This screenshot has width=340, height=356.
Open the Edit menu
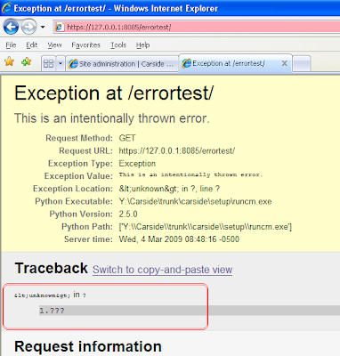point(31,45)
